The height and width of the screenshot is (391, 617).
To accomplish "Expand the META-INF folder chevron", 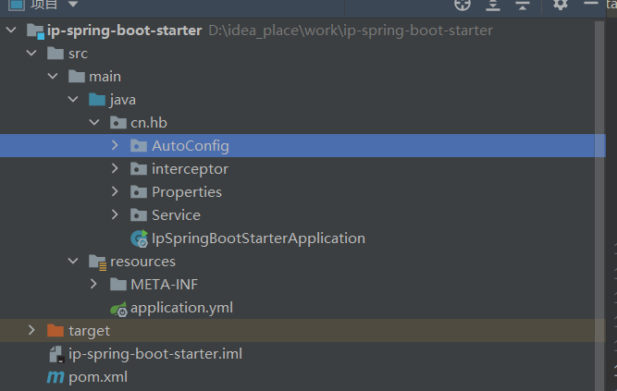I will 93,284.
